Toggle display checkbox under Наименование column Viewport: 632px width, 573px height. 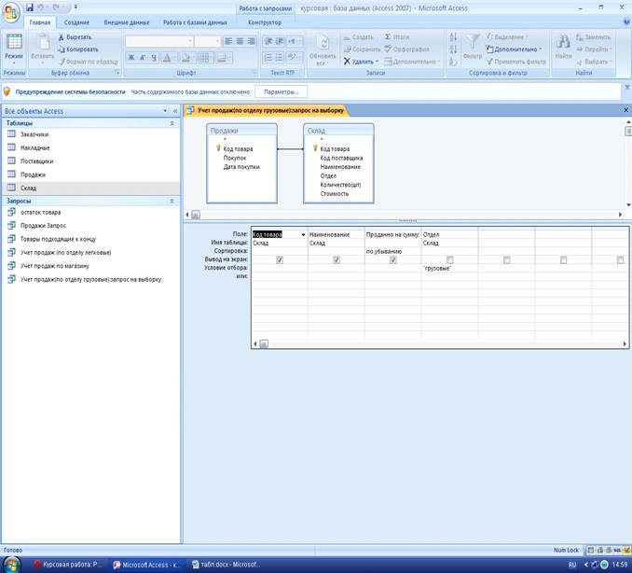coord(336,259)
